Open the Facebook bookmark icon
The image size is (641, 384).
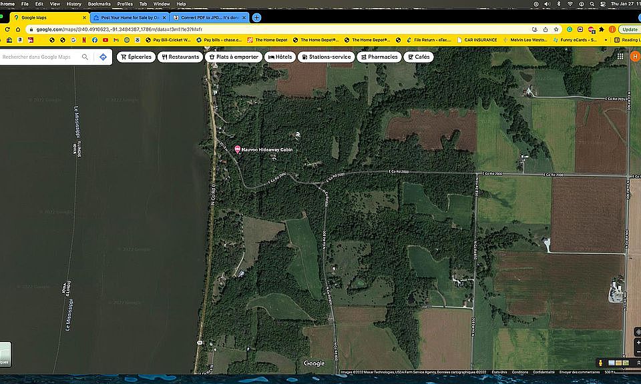point(94,40)
